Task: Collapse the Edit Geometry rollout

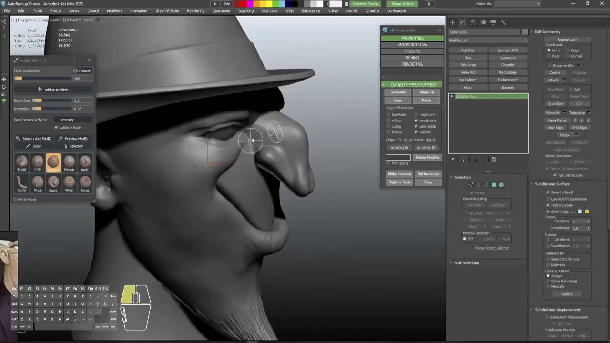Action: (x=548, y=31)
